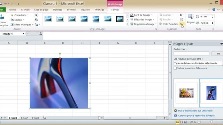
Task: Click the Rechercher search field
Action: [191, 53]
